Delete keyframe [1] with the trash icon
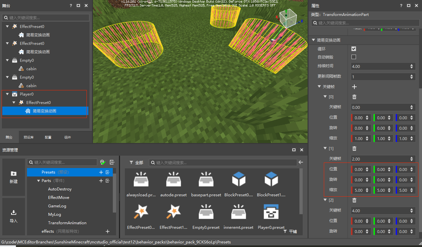Image resolution: width=422 pixels, height=247 pixels. [x=354, y=149]
